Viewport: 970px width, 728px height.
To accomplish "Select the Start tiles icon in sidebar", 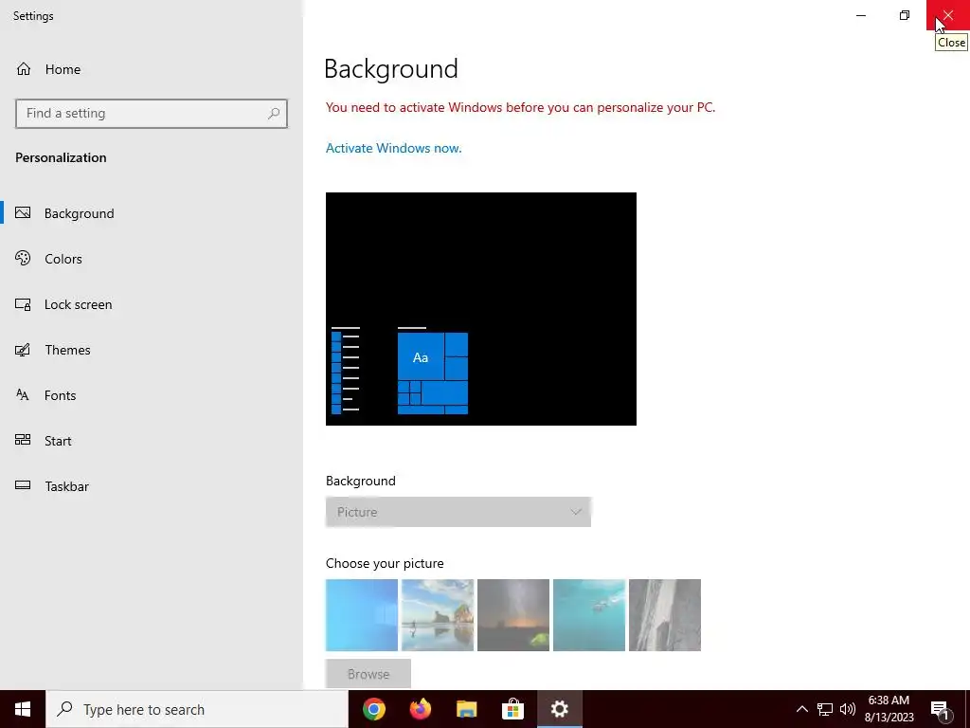I will [x=23, y=440].
